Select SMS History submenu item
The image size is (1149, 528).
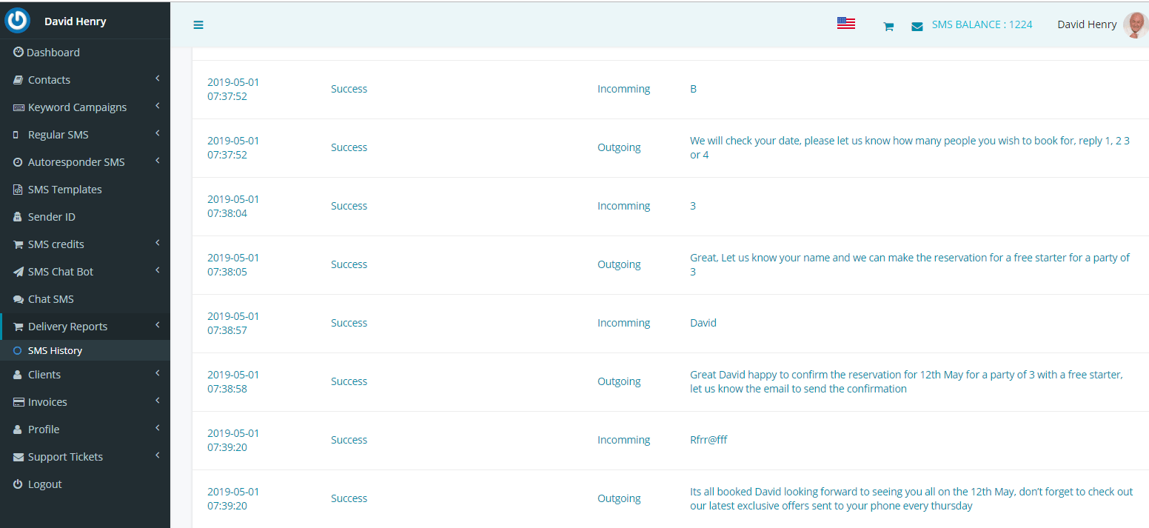point(85,351)
